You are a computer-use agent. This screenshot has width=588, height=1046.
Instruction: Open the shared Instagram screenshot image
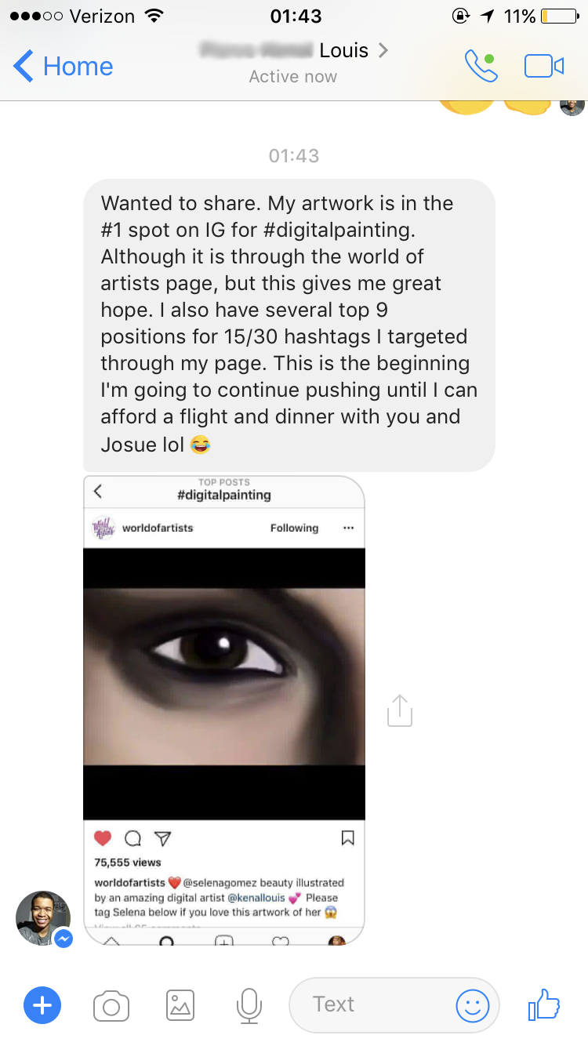[224, 710]
